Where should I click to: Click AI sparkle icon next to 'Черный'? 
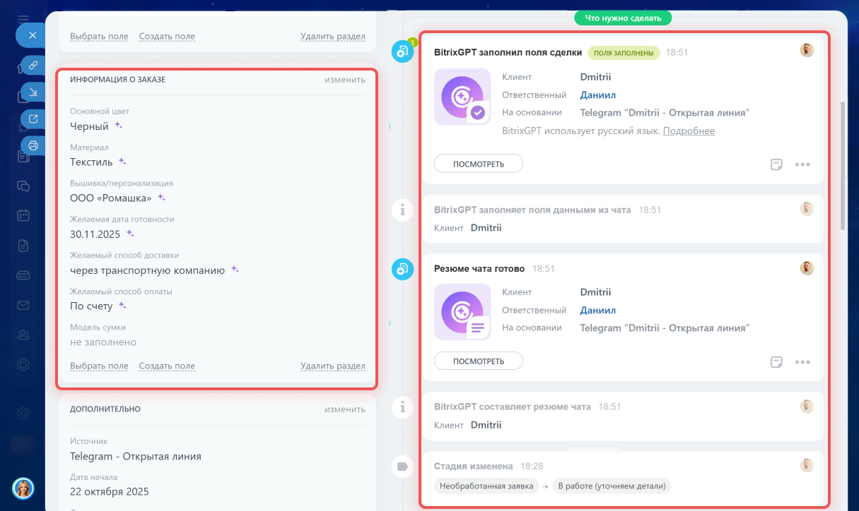119,126
